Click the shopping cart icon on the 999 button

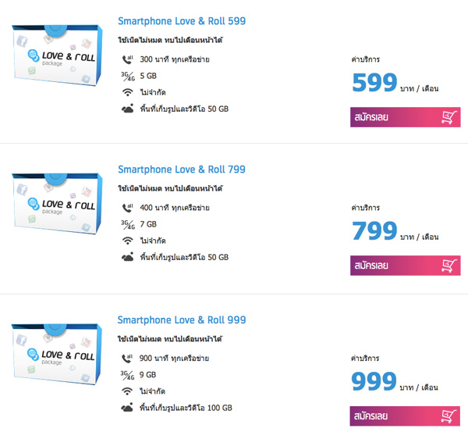(x=449, y=416)
